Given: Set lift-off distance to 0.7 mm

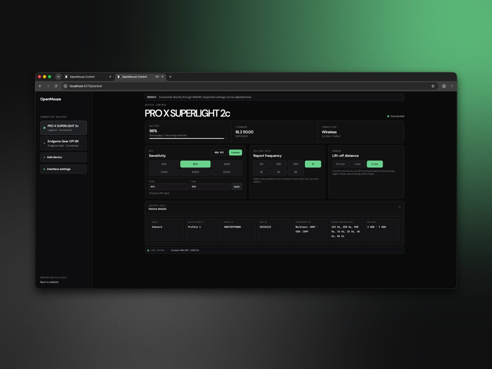Looking at the screenshot, I should [340, 164].
